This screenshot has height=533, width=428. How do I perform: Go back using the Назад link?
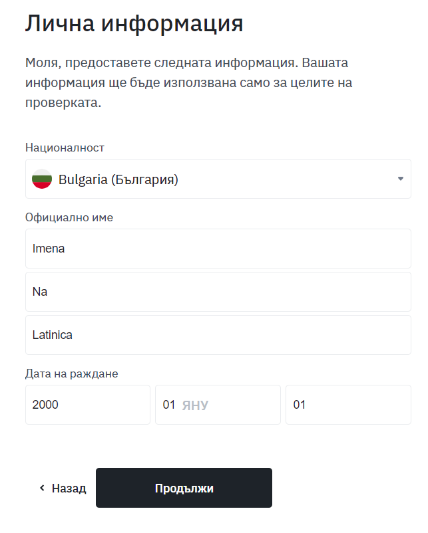click(63, 488)
